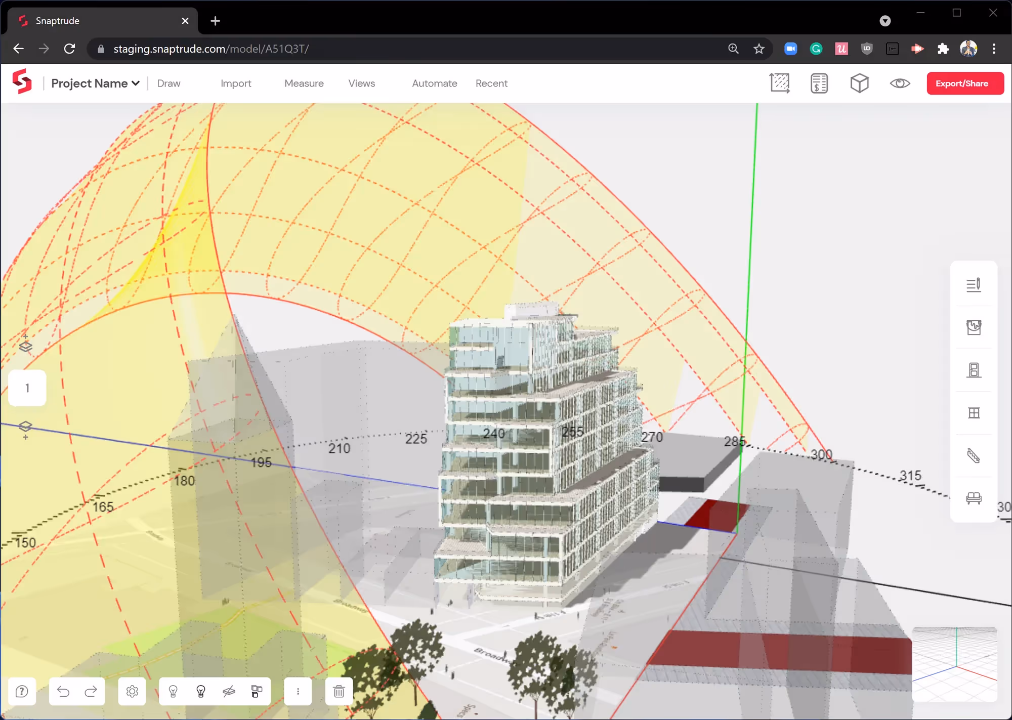This screenshot has width=1012, height=720.
Task: Select storey number 1
Action: coord(27,388)
